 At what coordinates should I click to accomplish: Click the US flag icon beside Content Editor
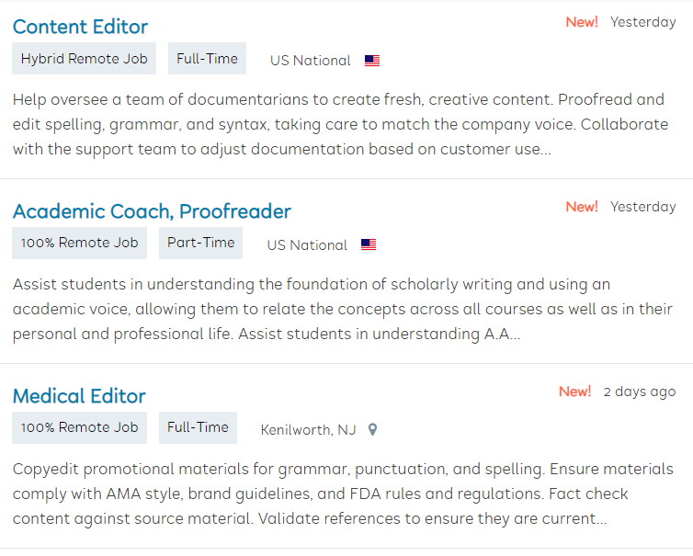coord(372,61)
